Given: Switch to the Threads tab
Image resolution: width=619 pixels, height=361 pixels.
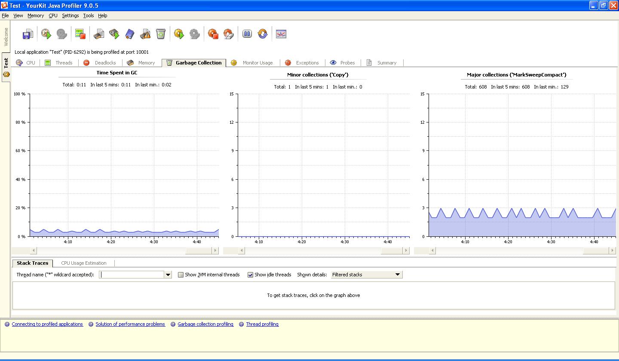Looking at the screenshot, I should pos(58,63).
